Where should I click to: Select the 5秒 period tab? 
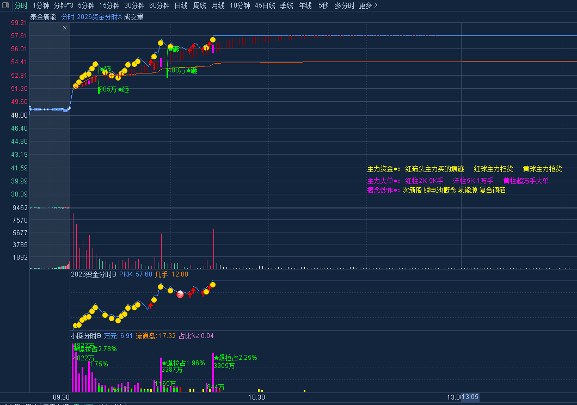(323, 5)
